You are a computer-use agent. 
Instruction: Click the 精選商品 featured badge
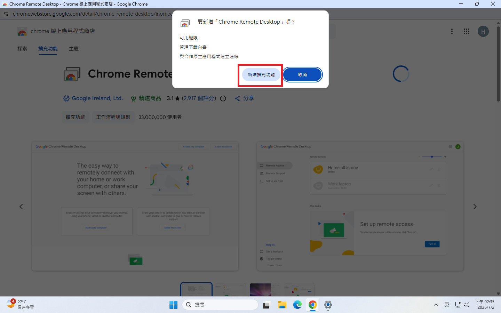146,98
